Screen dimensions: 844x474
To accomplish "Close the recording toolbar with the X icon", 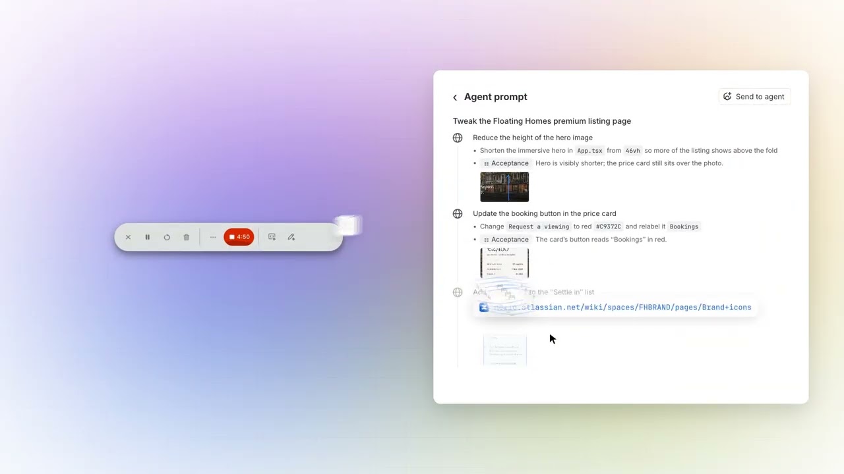I will pyautogui.click(x=128, y=237).
